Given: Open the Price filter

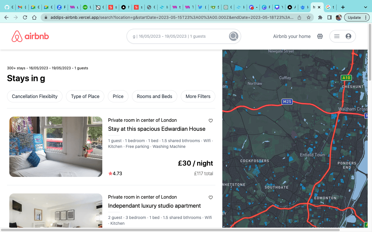Looking at the screenshot, I should click(118, 96).
